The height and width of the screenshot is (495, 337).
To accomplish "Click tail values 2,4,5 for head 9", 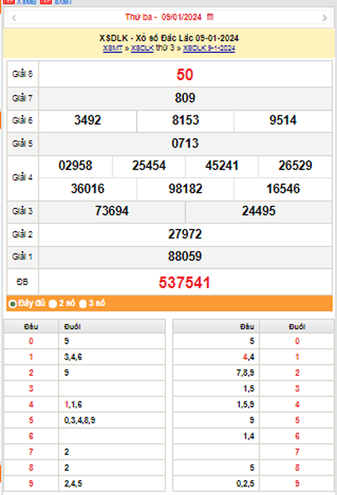I will pyautogui.click(x=73, y=484).
